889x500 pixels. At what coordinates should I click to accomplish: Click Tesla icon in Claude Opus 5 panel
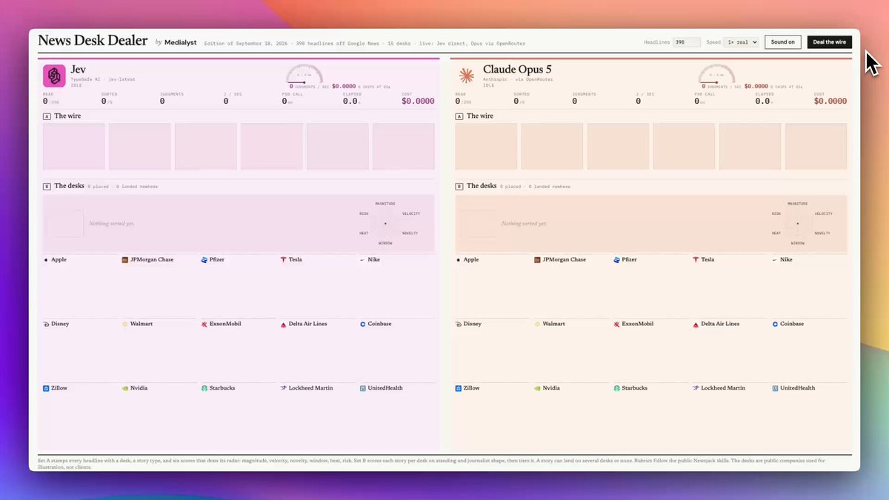click(696, 260)
